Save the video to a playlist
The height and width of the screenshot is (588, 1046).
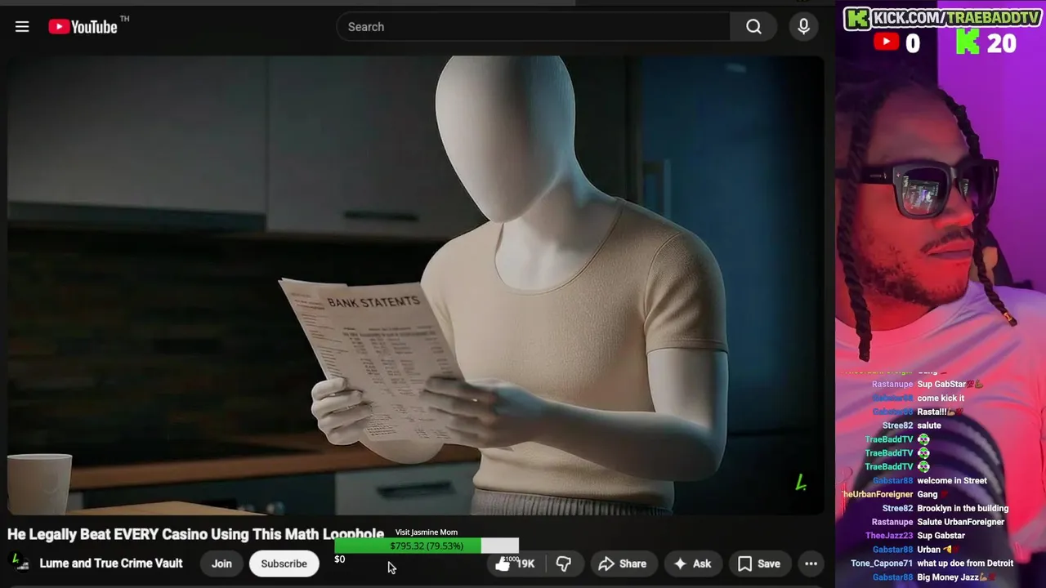click(x=759, y=563)
